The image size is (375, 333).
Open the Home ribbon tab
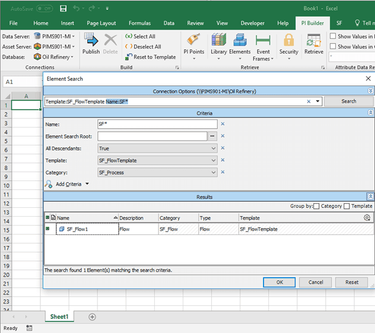pos(41,23)
